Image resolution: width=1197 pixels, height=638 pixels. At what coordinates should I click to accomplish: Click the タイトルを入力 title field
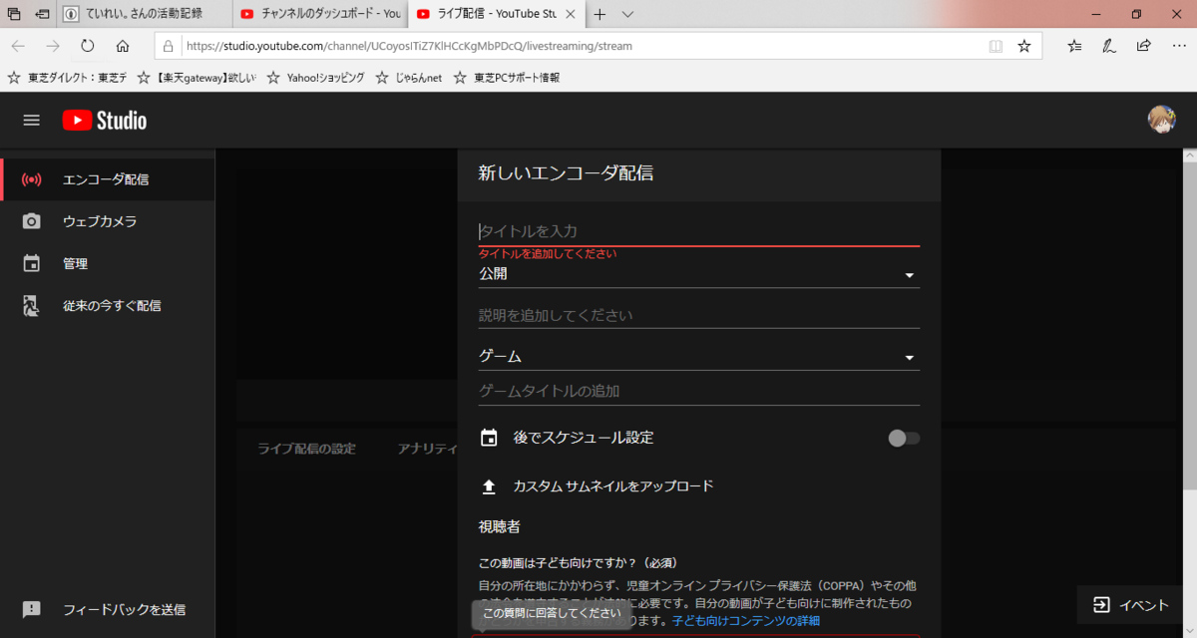(x=648, y=230)
